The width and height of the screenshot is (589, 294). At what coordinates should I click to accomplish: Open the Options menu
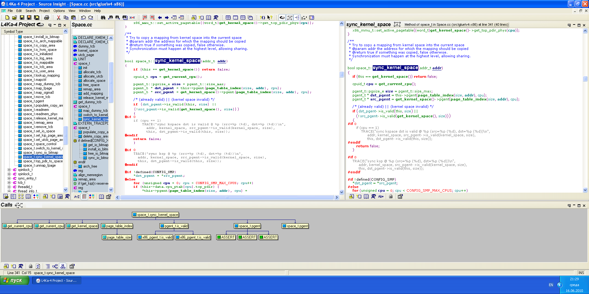pyautogui.click(x=59, y=11)
